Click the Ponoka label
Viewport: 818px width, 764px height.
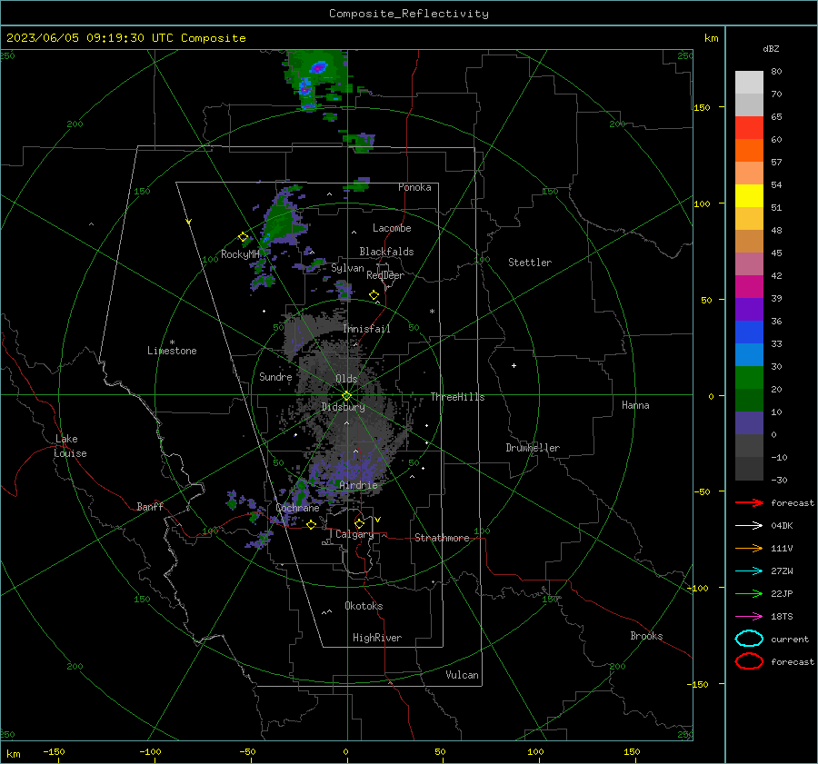(x=414, y=187)
